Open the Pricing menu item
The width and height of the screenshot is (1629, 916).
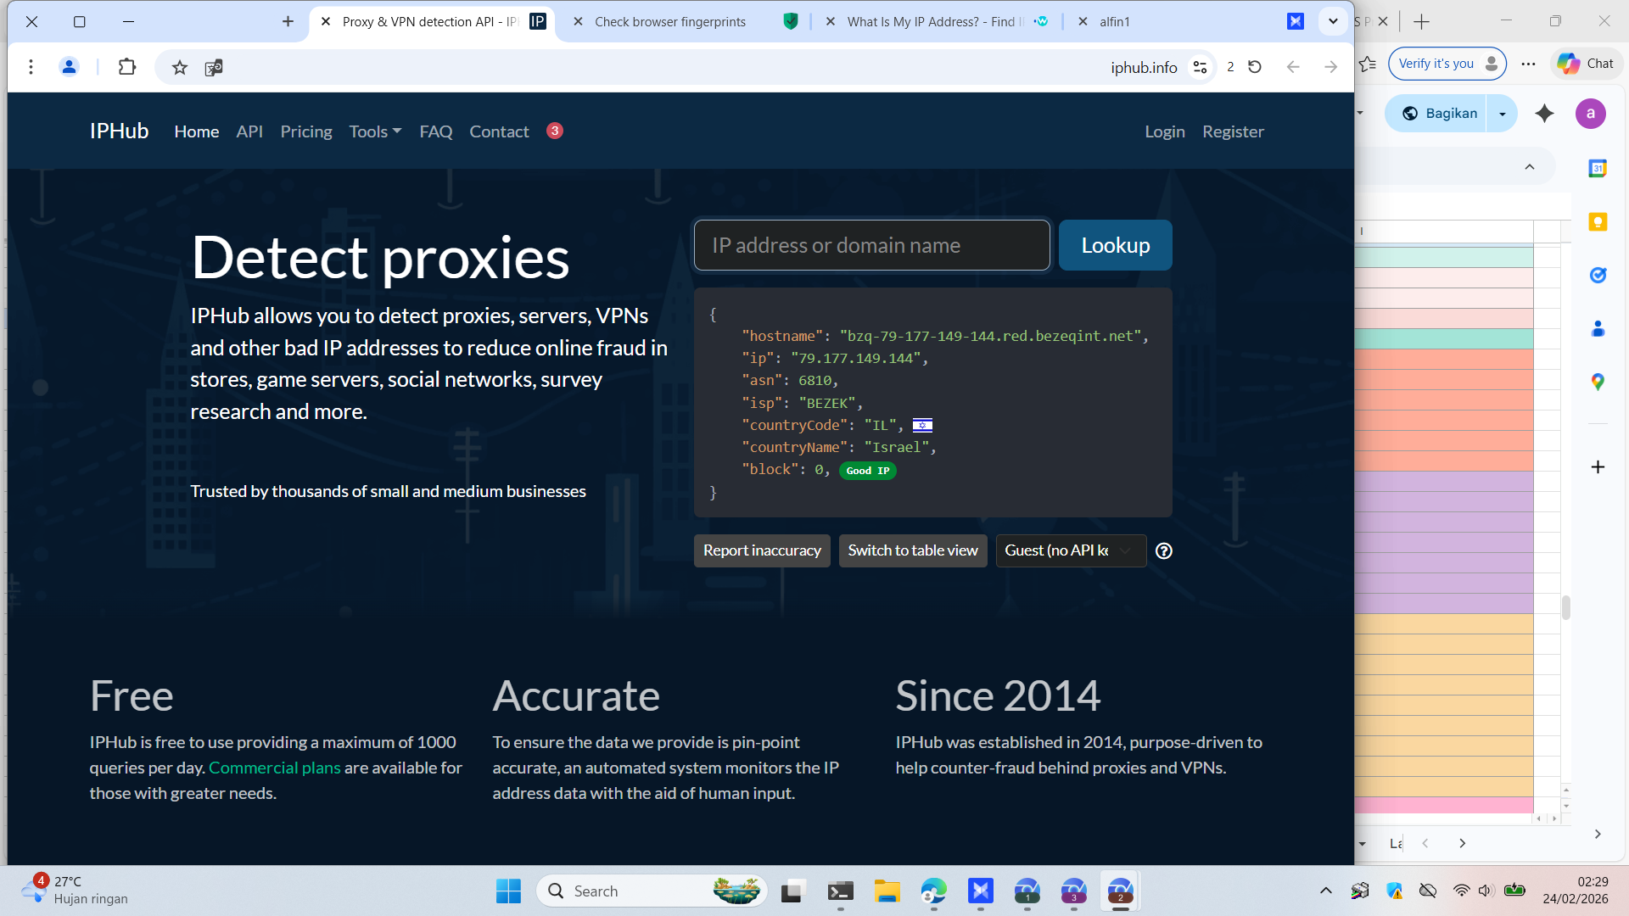(305, 131)
